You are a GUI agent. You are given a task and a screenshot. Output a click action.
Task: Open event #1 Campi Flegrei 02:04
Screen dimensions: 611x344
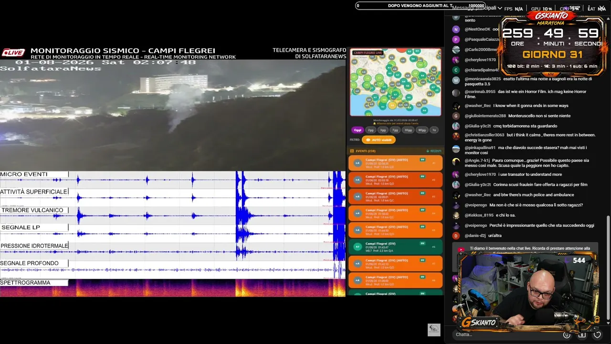tap(395, 163)
